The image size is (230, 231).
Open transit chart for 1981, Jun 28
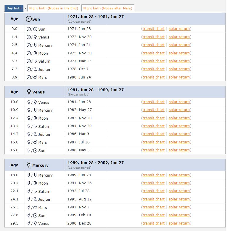pyautogui.click(x=153, y=102)
